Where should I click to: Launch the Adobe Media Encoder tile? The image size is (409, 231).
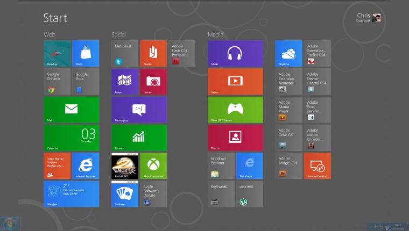[317, 138]
